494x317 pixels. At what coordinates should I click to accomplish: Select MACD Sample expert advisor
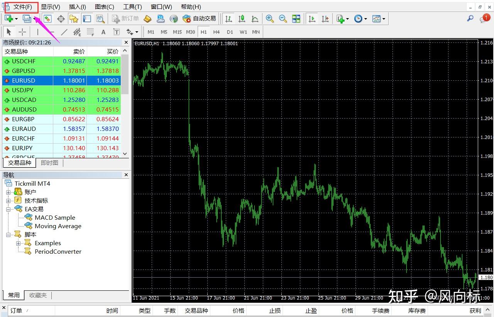coord(55,217)
